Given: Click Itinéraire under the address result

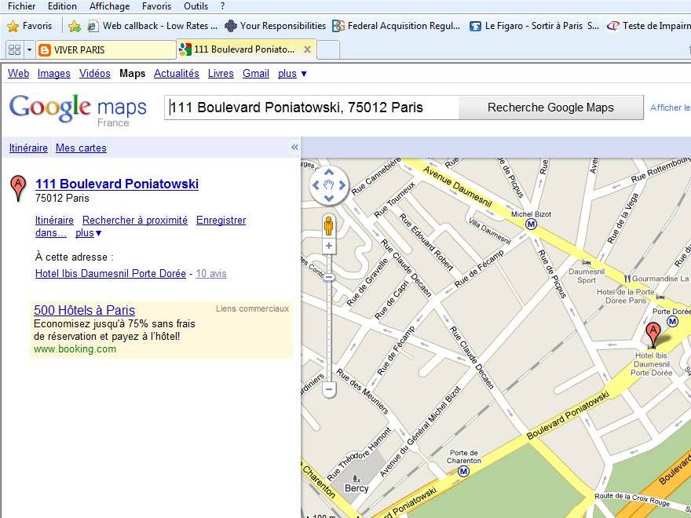Looking at the screenshot, I should (x=54, y=221).
